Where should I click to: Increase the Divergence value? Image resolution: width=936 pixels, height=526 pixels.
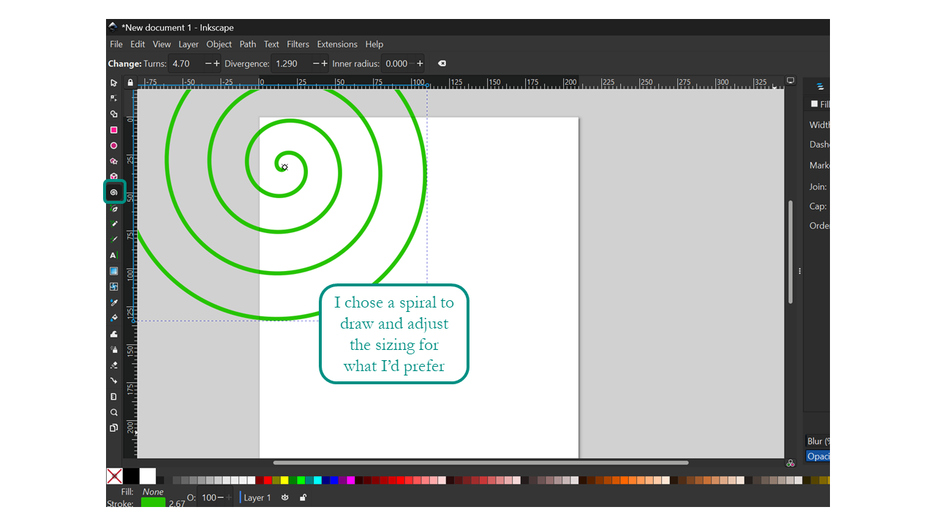[325, 64]
